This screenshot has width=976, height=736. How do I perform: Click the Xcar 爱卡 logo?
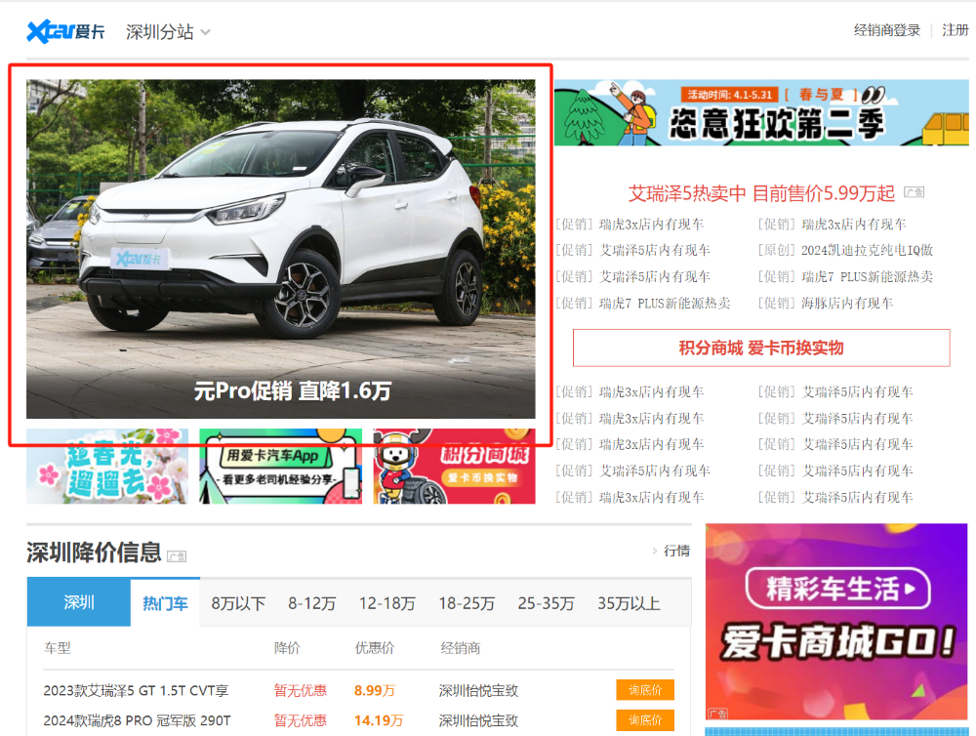(65, 31)
